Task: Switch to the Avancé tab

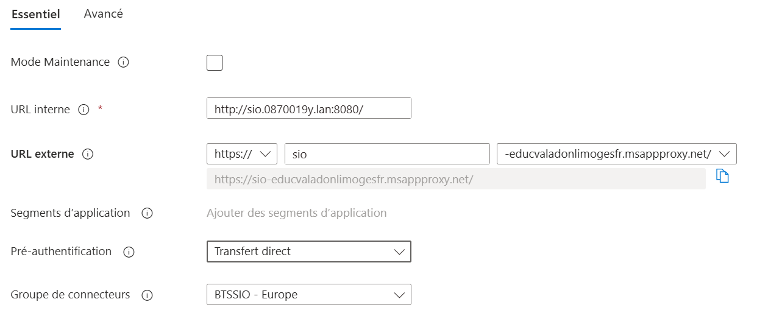Action: (103, 14)
